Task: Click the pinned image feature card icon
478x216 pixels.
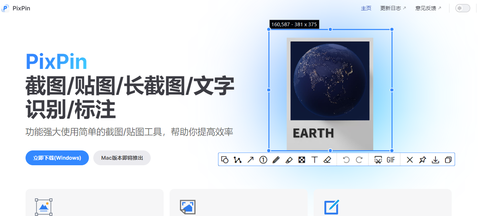Action: (x=188, y=207)
